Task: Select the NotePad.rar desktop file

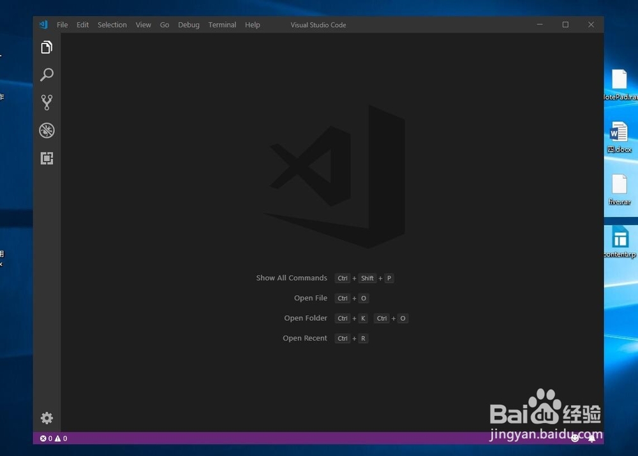Action: pyautogui.click(x=620, y=85)
